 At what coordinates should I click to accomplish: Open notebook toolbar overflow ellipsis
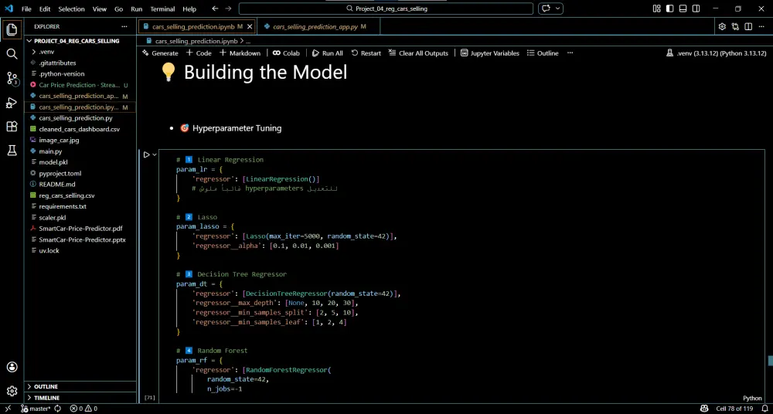pos(570,53)
